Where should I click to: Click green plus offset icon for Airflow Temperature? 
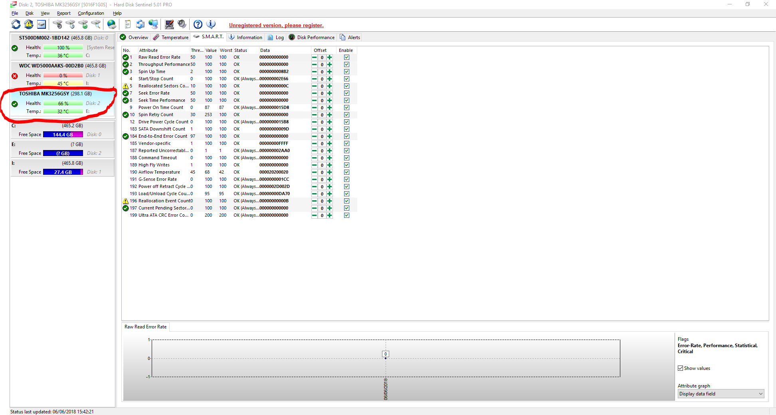point(330,172)
